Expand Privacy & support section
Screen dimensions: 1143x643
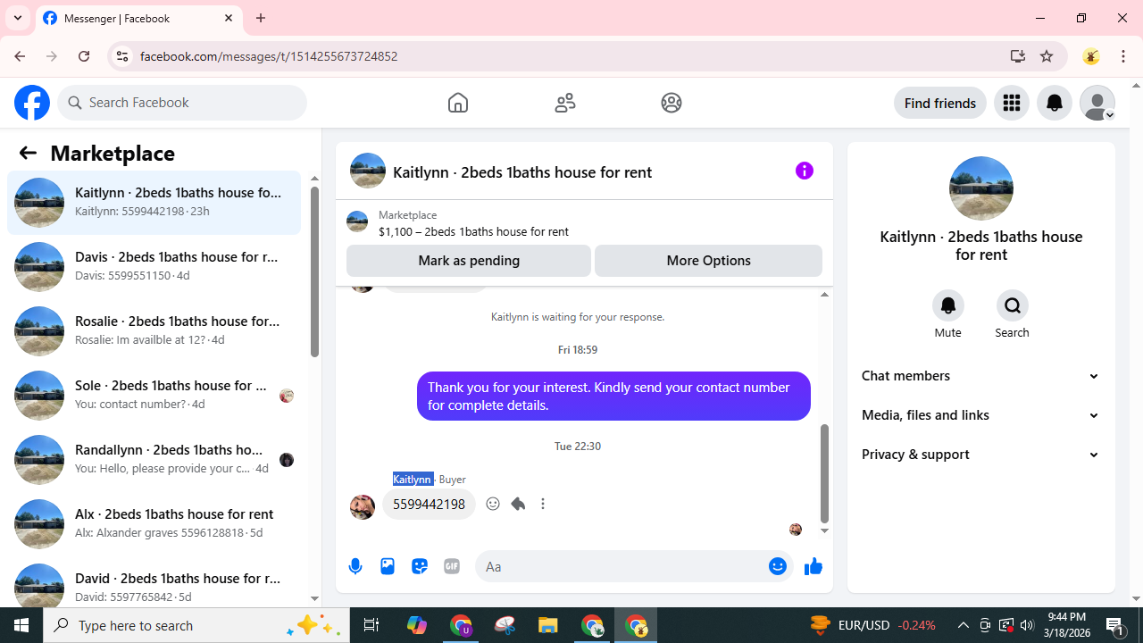click(x=981, y=455)
